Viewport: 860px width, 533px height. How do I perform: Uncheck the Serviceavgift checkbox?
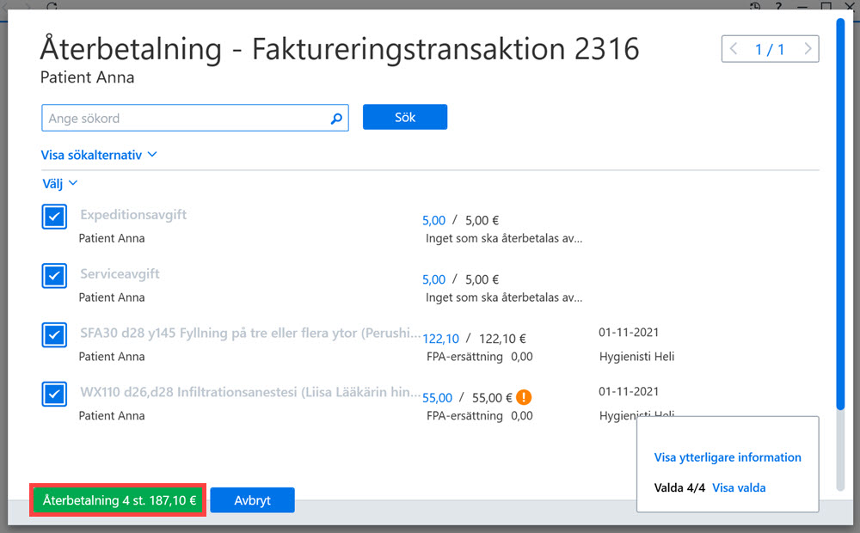[54, 276]
